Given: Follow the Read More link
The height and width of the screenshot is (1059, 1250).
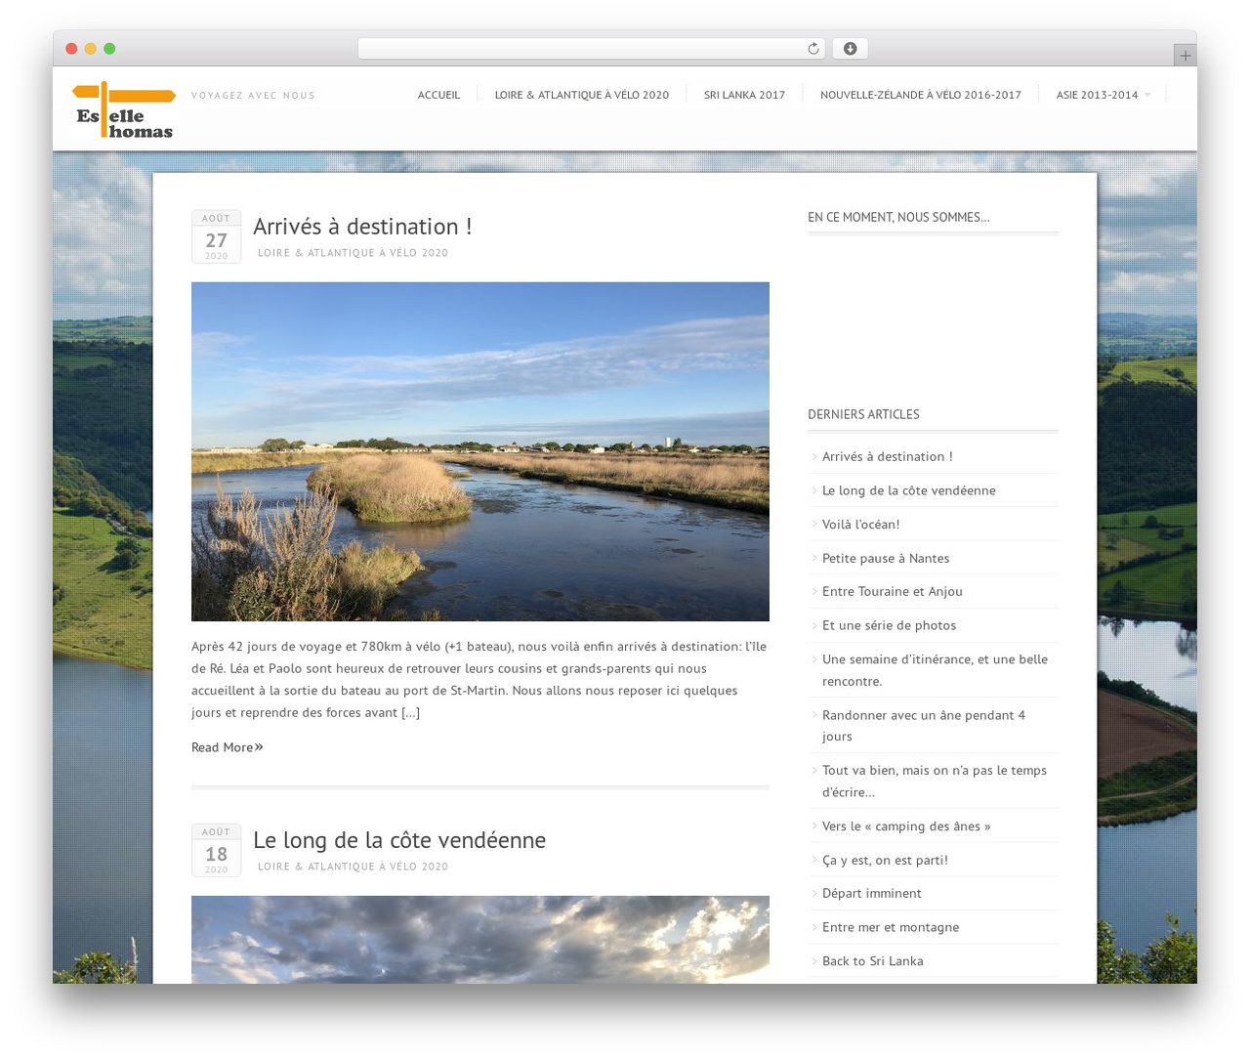Looking at the screenshot, I should click(x=228, y=747).
